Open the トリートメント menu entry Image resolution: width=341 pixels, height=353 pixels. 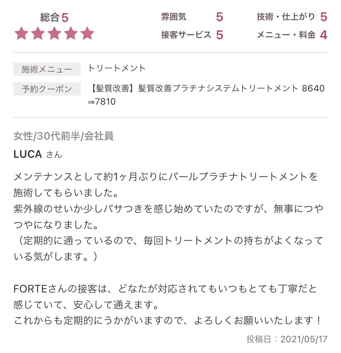click(x=117, y=68)
